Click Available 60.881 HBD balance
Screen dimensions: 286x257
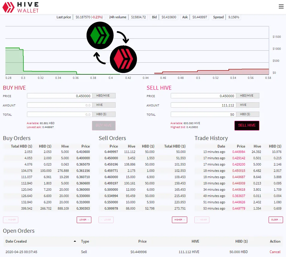pyautogui.click(x=40, y=123)
